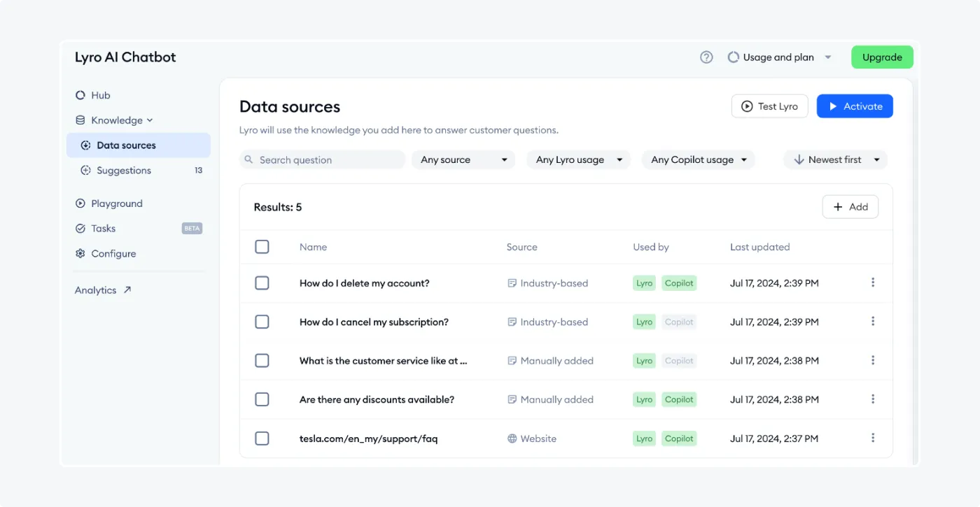Click the Add button
980x507 pixels.
850,207
